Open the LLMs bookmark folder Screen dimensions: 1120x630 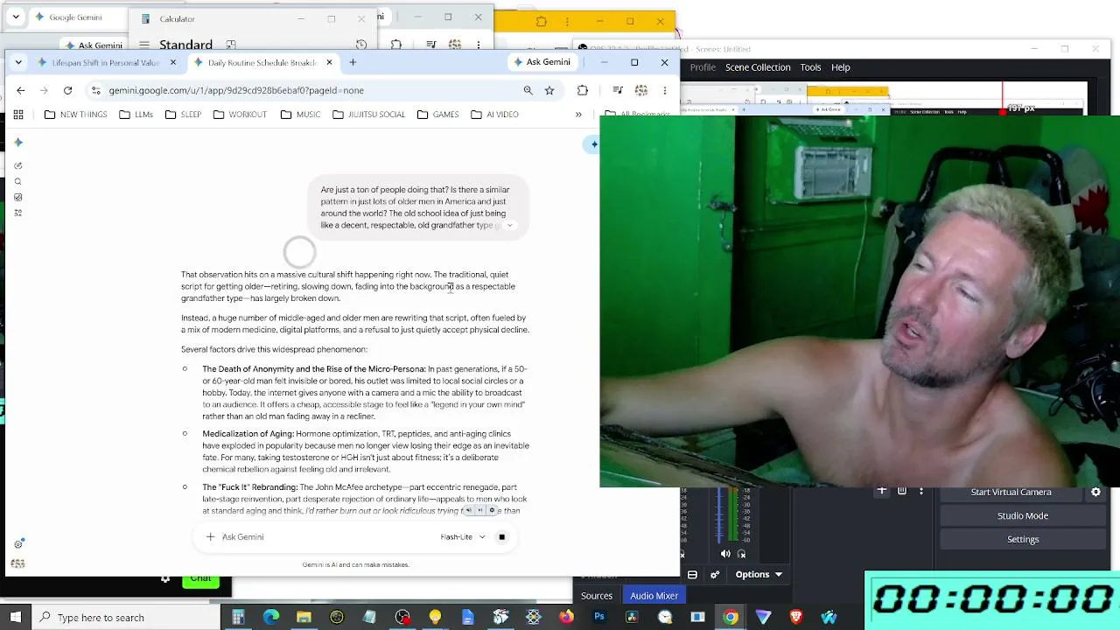(136, 115)
